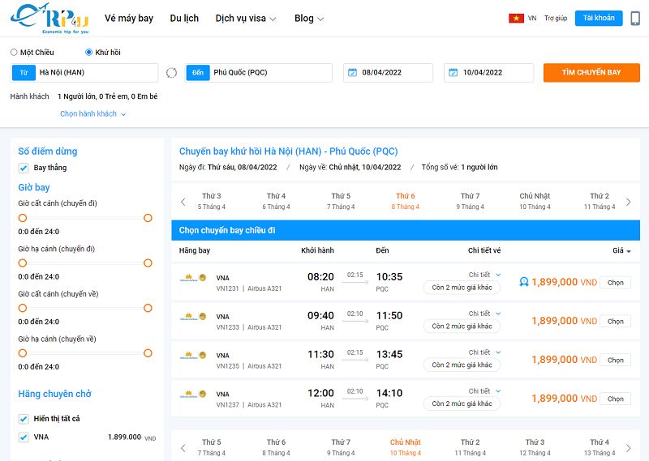Screen dimensions: 649x461
Task: Select outbound date Thứ 3, 5 Tháng 4
Action: (212, 201)
